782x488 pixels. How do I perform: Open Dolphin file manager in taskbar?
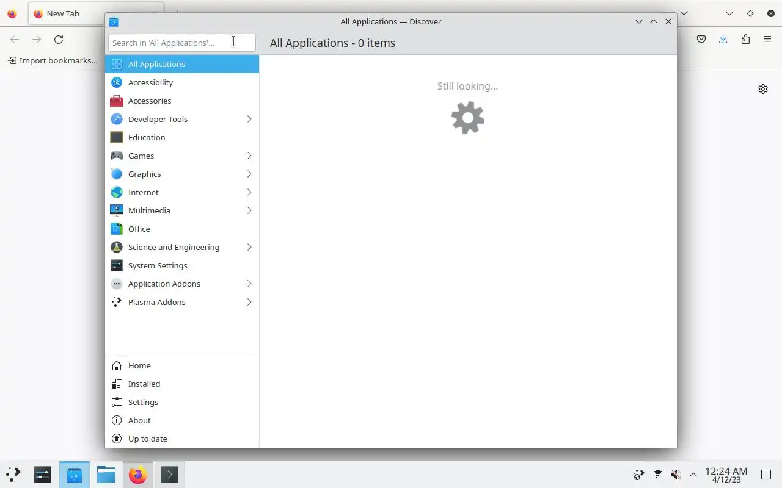pyautogui.click(x=106, y=475)
